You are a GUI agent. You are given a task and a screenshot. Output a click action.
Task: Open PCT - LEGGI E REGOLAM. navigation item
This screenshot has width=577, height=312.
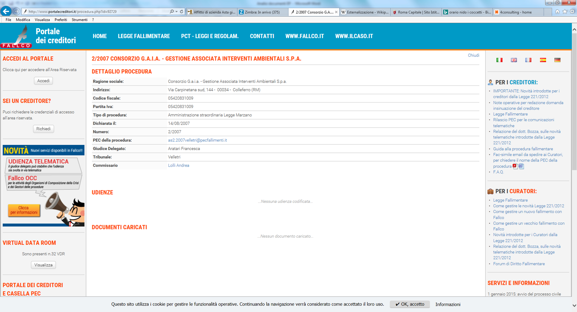(x=210, y=36)
